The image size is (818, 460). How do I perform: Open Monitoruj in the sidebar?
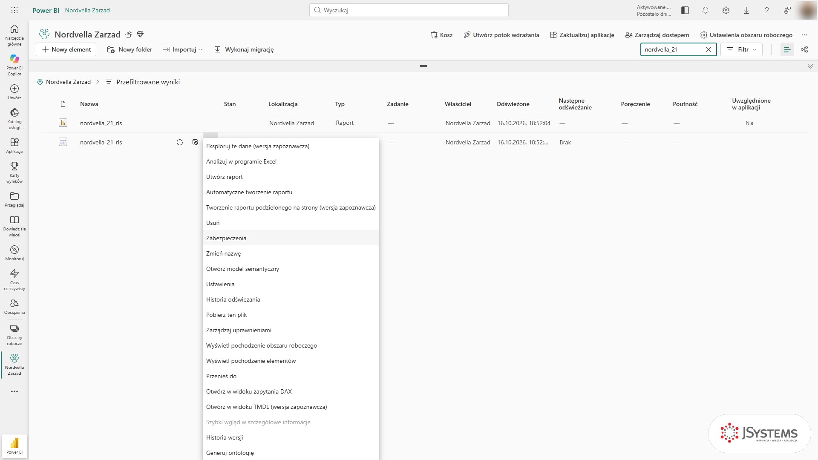coord(14,253)
